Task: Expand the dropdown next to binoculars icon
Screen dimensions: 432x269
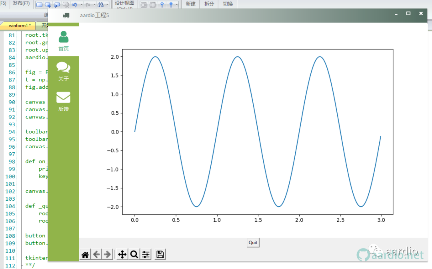Action: point(107,5)
